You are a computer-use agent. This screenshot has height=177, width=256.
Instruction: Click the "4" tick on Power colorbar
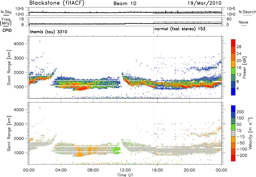click(237, 89)
